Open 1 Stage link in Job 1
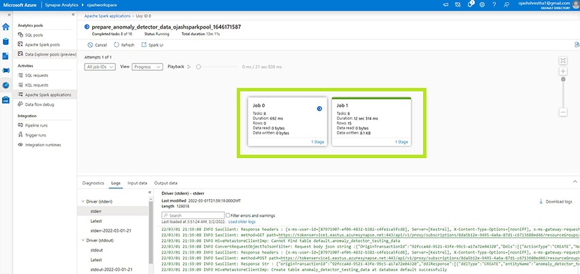 [x=401, y=142]
